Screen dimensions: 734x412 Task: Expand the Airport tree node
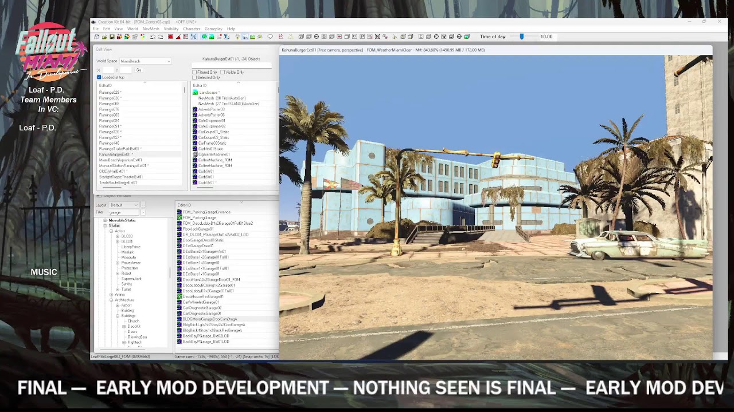point(118,306)
